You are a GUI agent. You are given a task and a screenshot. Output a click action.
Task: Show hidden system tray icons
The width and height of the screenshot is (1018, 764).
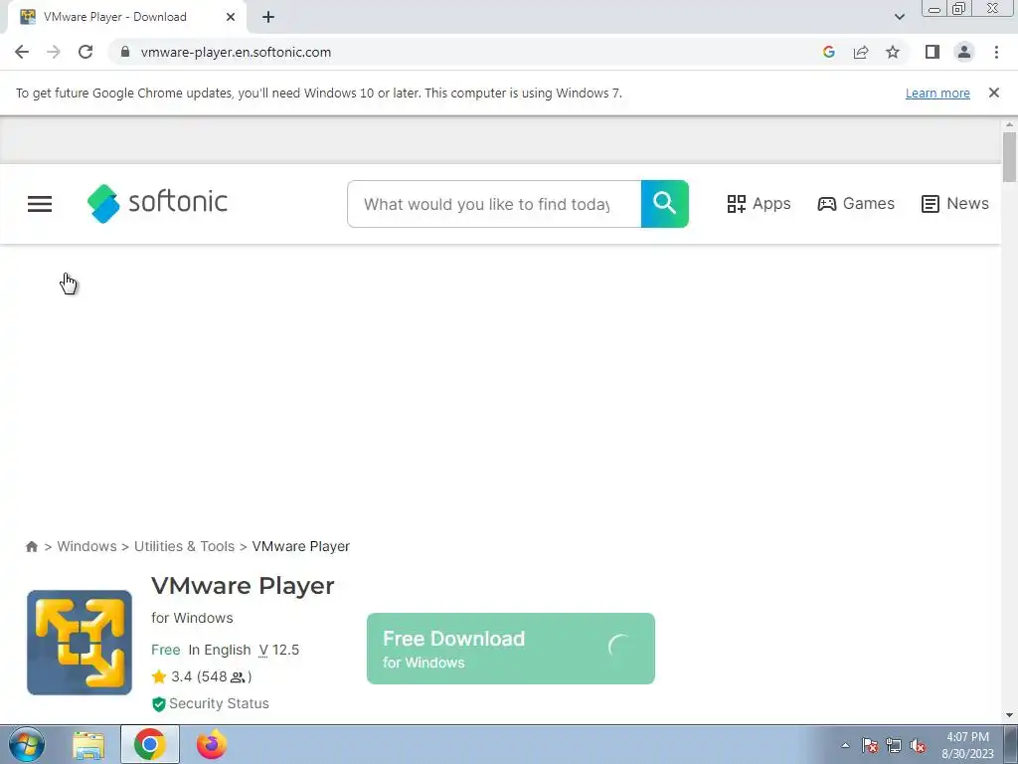coord(845,745)
